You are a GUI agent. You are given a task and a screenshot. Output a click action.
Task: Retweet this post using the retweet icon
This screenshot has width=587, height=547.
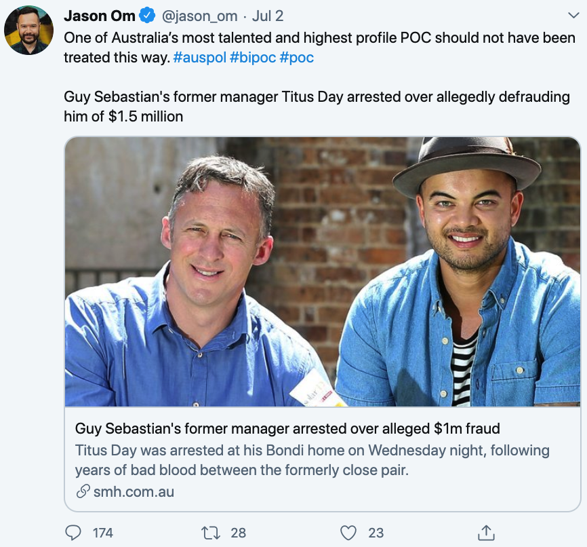(211, 533)
